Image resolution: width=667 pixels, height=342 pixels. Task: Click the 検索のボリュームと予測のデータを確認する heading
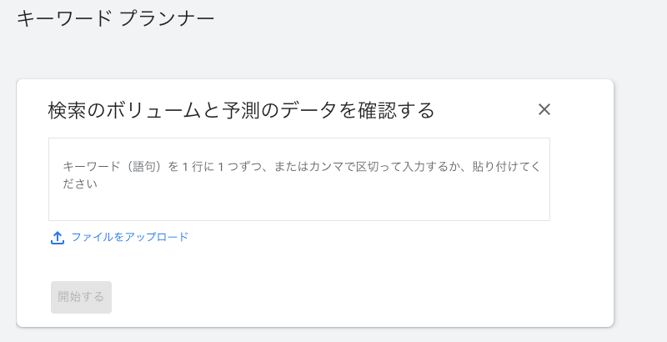[x=241, y=110]
